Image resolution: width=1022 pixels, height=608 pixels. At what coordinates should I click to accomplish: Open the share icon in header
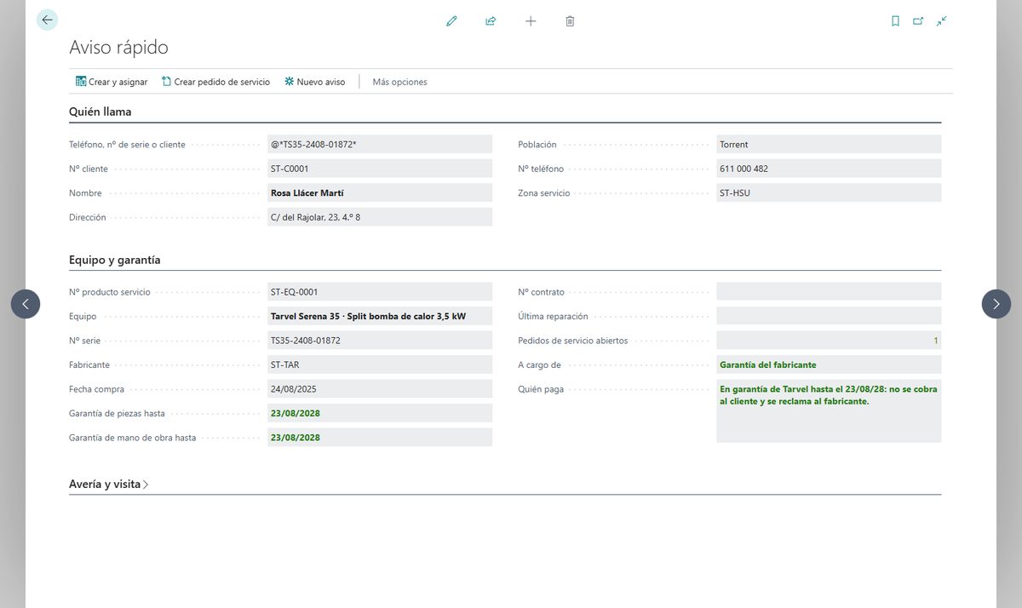[491, 20]
